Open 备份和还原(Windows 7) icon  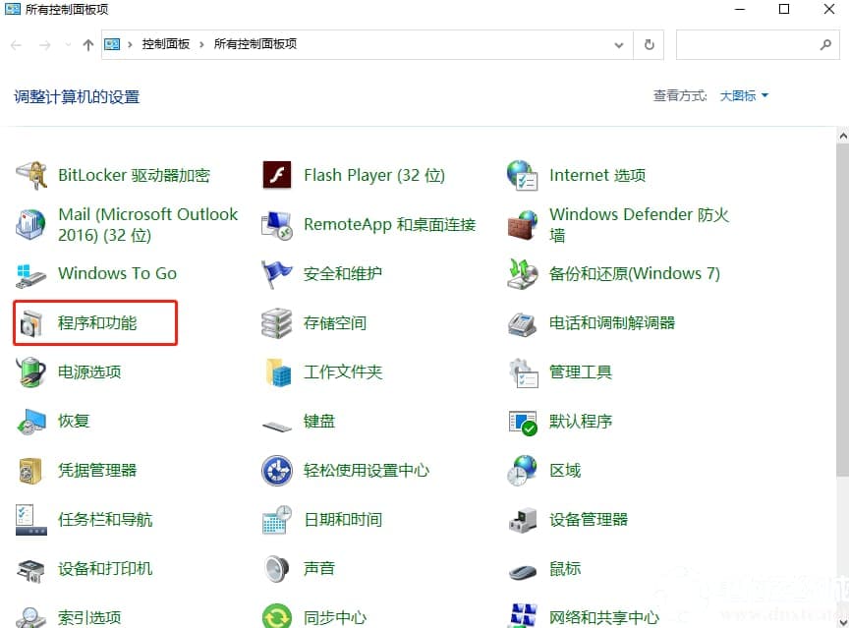click(x=522, y=273)
